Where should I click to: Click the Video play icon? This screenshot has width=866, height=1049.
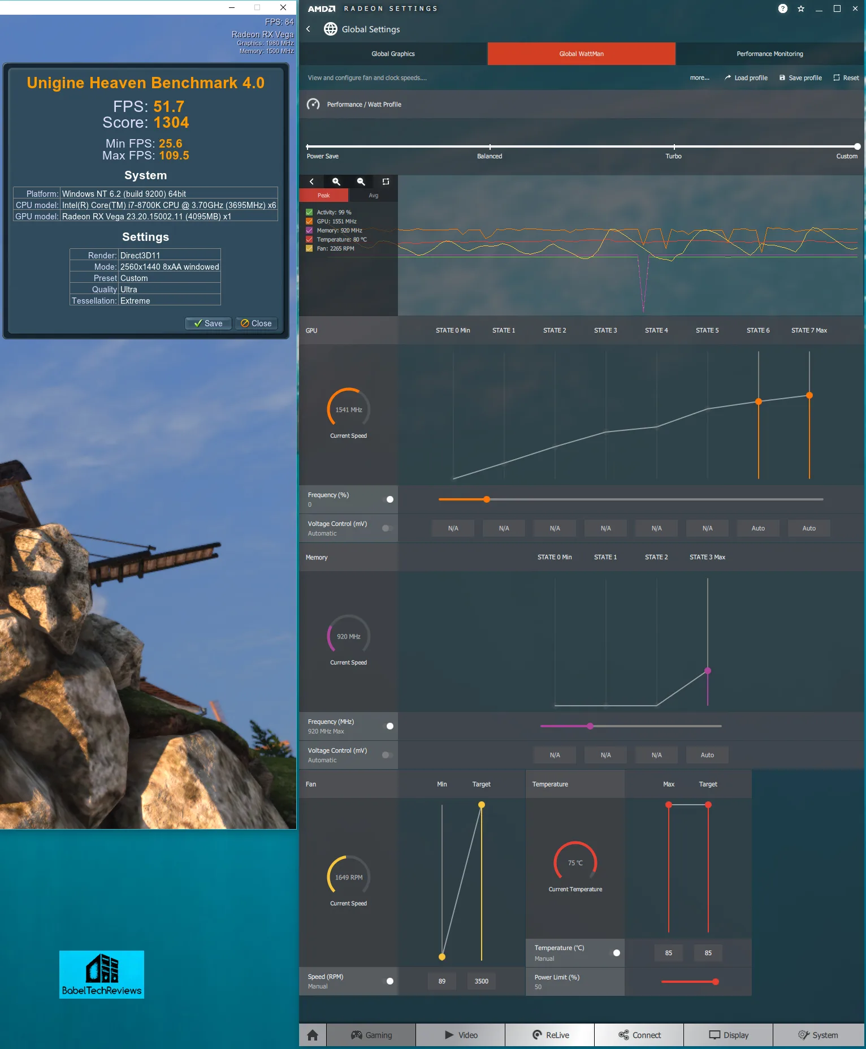pyautogui.click(x=449, y=1035)
